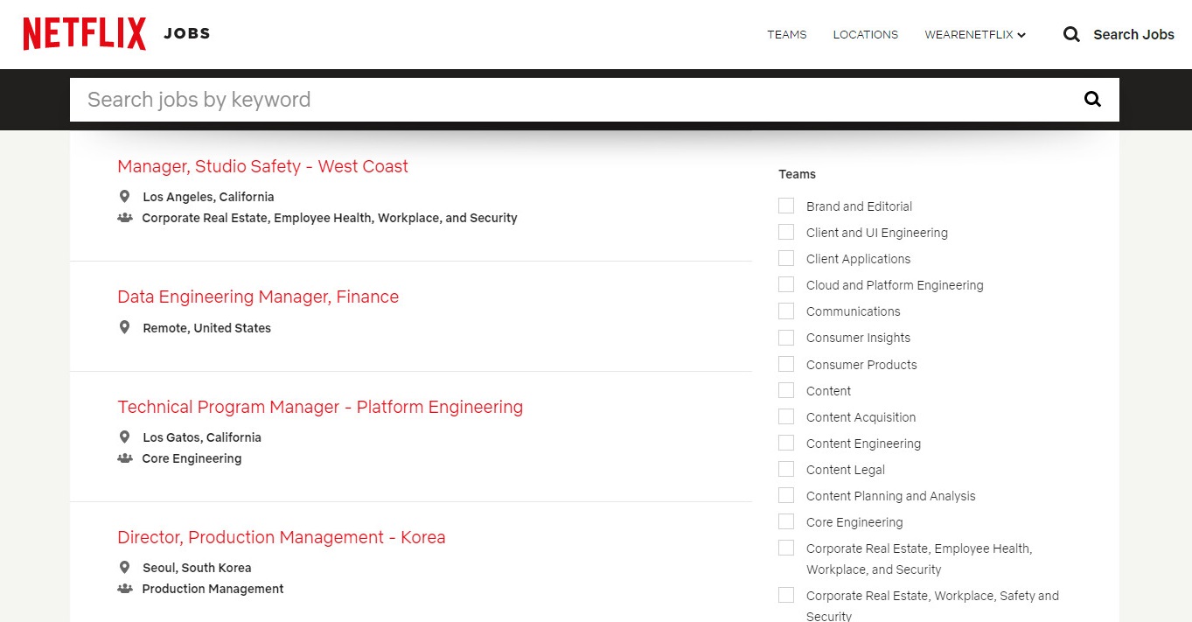The width and height of the screenshot is (1192, 622).
Task: Open Manager, Studio Safety - West Coast job
Action: (x=262, y=166)
